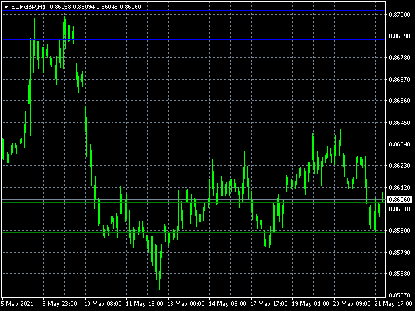Click the 5 May 2021 date label
415x311 pixels.
tap(18, 304)
